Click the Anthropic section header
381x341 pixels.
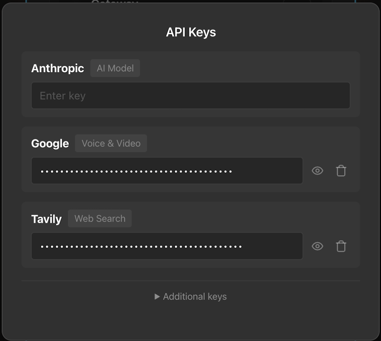coord(58,68)
